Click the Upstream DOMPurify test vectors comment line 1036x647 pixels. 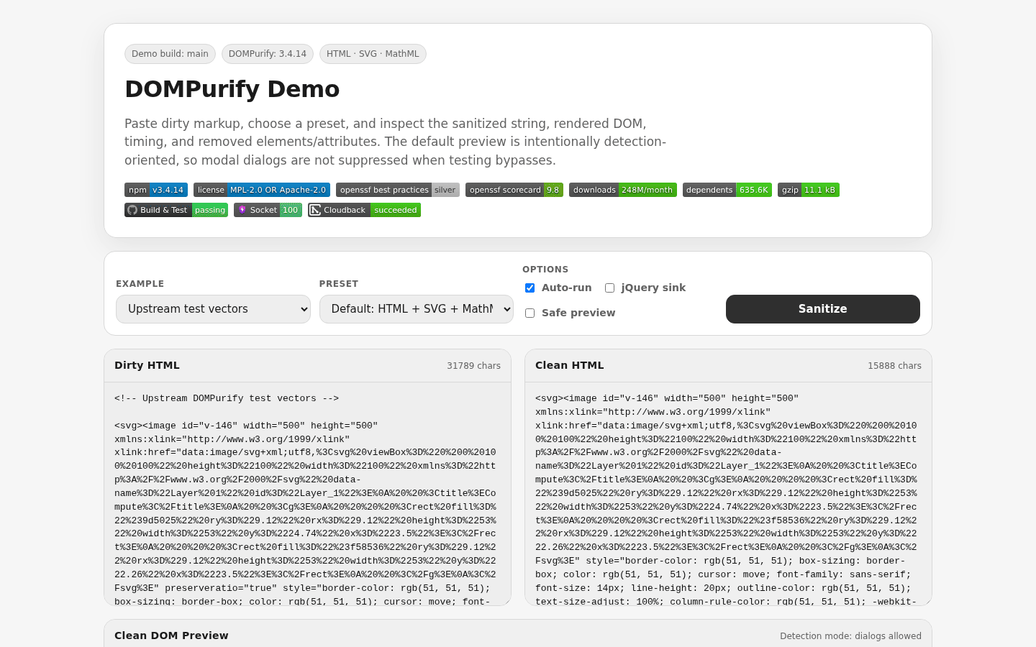coord(227,398)
